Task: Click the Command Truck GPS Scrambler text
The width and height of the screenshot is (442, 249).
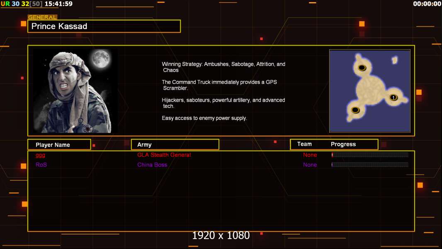Action: (219, 85)
